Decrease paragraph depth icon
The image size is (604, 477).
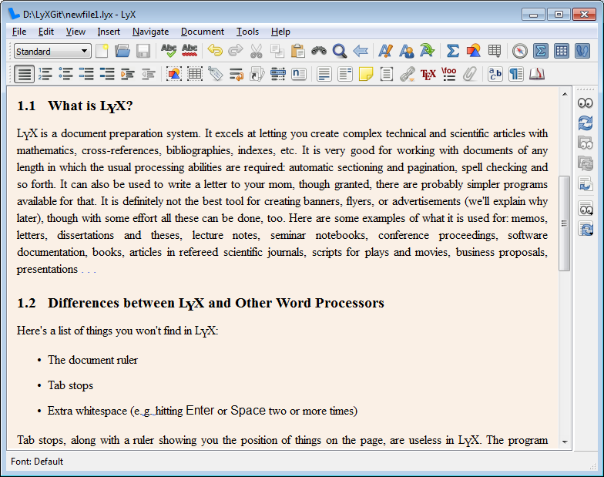coord(148,74)
